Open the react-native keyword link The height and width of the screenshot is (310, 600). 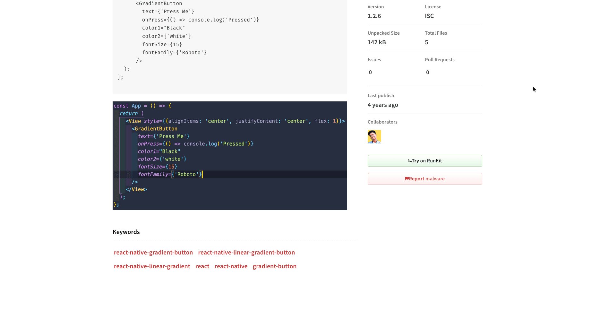(231, 266)
